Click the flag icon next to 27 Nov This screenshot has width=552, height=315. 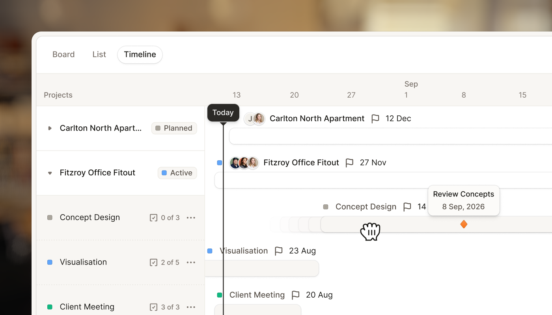349,163
